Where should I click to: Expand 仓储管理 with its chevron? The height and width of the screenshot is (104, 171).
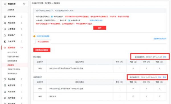tap(22, 41)
